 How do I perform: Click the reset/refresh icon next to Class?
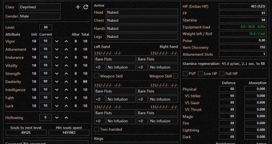86,7
